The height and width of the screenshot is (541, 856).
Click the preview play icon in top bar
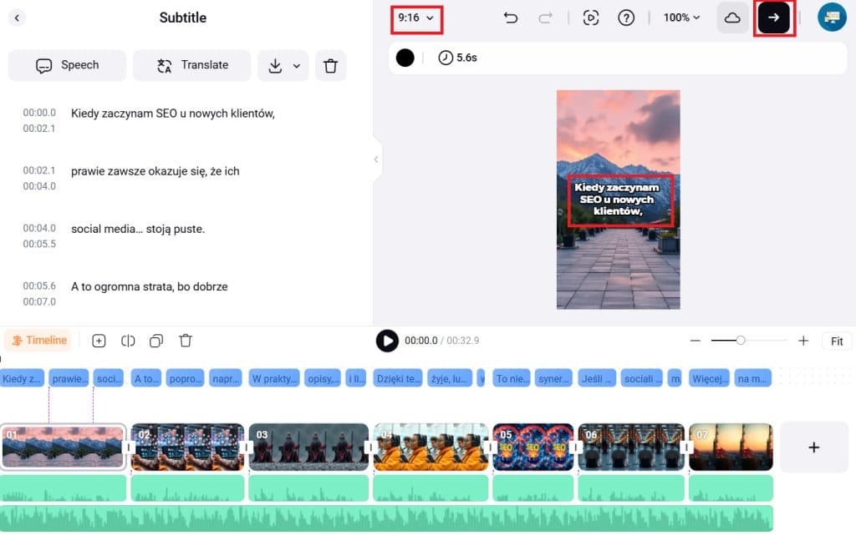[x=591, y=18]
